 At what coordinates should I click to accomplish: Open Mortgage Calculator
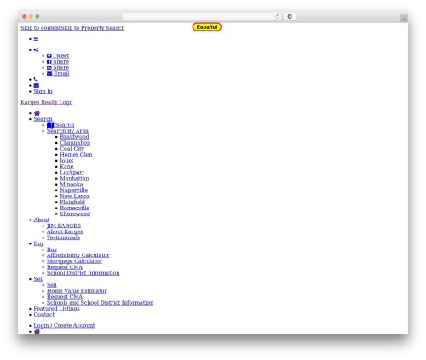pos(75,261)
